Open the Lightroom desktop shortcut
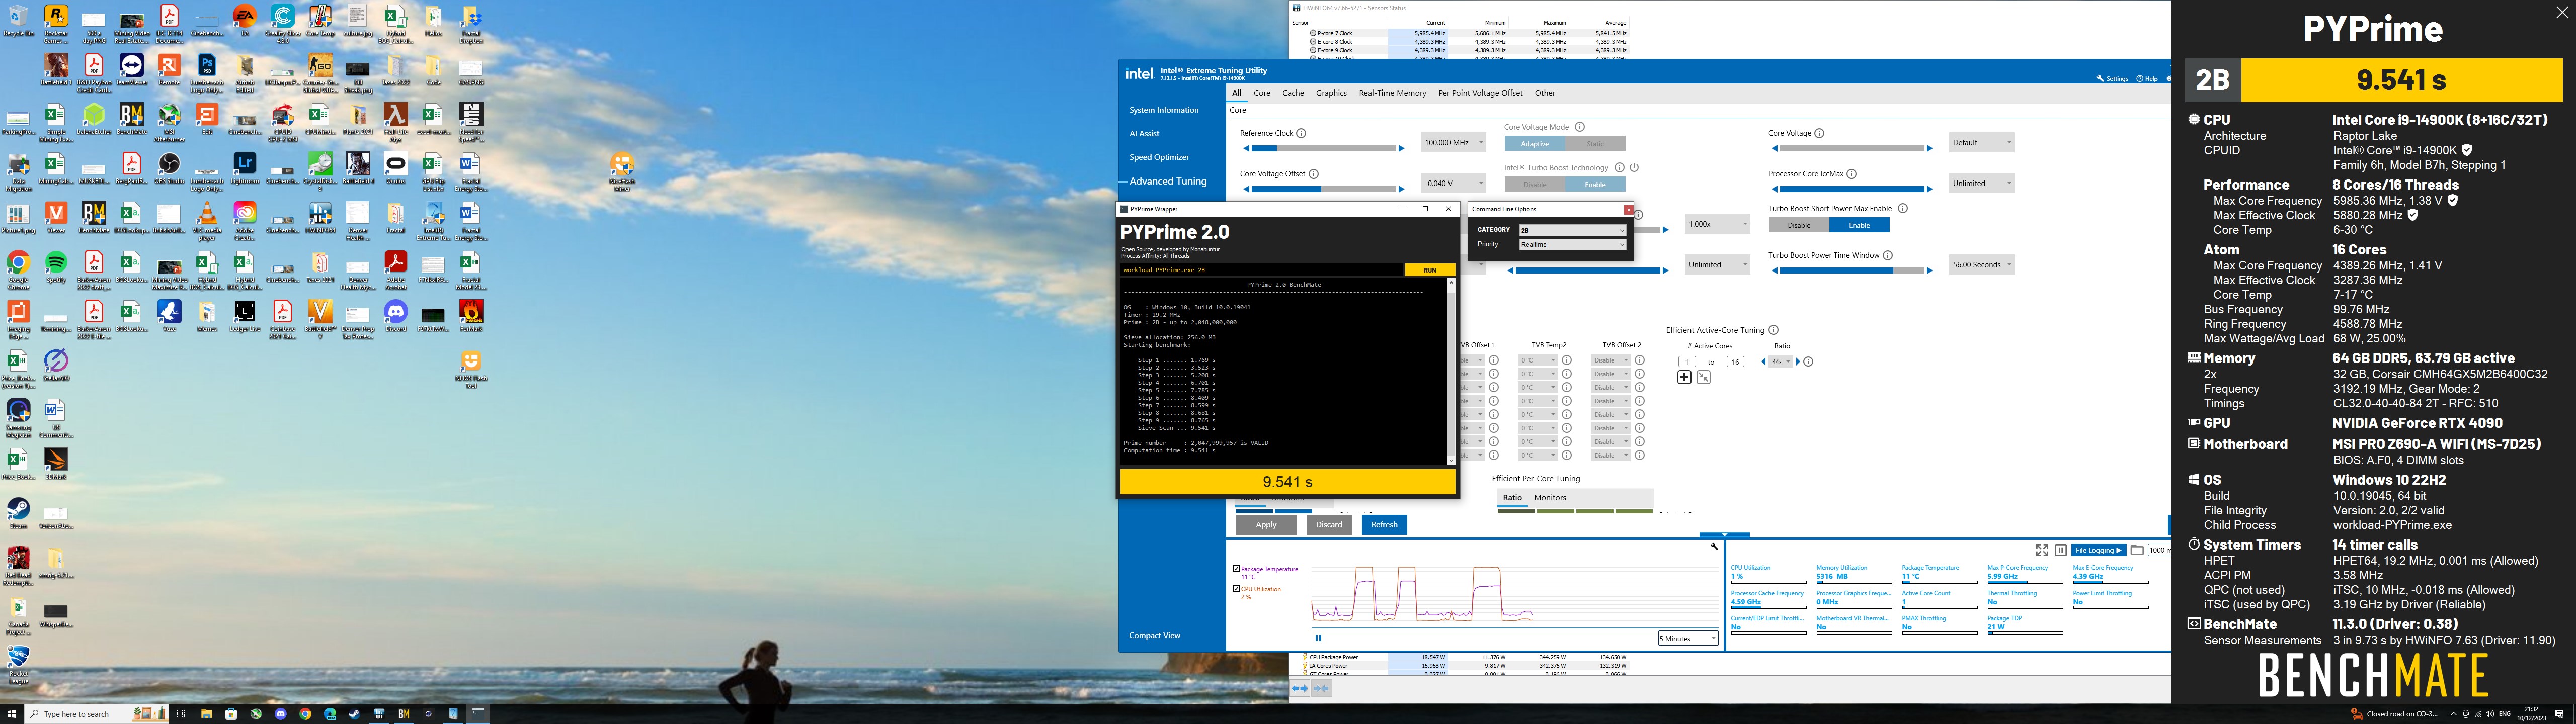The width and height of the screenshot is (2576, 724). (244, 168)
